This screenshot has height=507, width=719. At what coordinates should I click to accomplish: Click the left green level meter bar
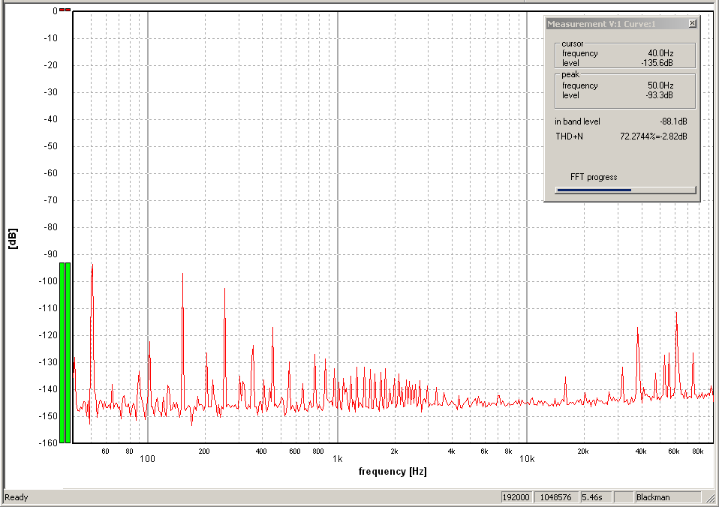coord(62,352)
